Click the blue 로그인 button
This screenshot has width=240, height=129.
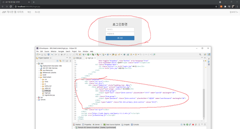(x=120, y=38)
